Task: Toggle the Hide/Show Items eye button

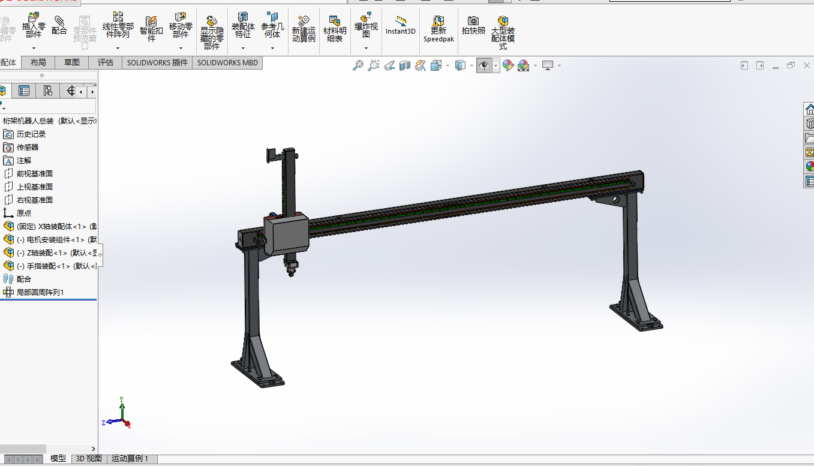Action: click(485, 65)
